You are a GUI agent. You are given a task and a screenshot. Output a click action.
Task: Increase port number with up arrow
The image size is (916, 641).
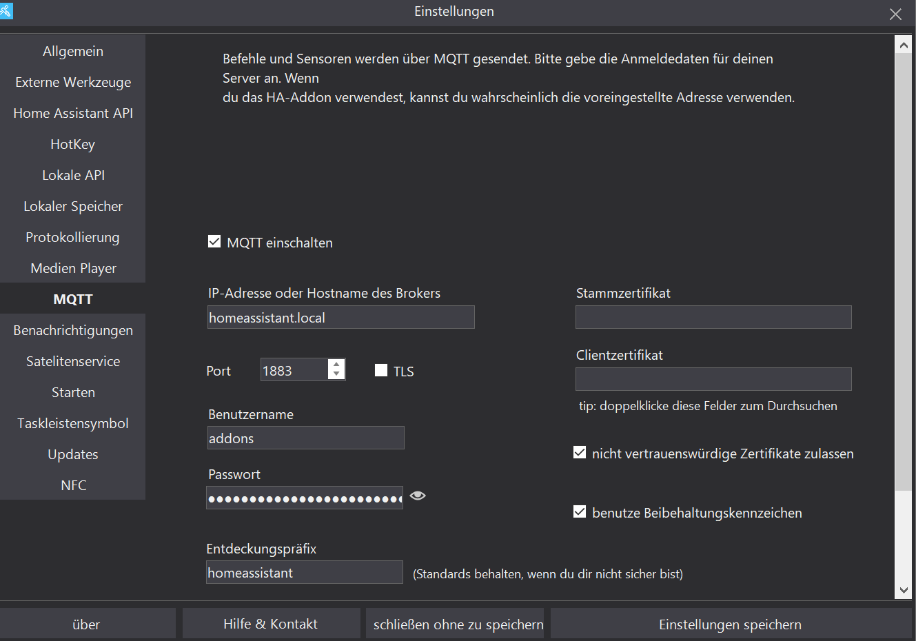point(336,364)
